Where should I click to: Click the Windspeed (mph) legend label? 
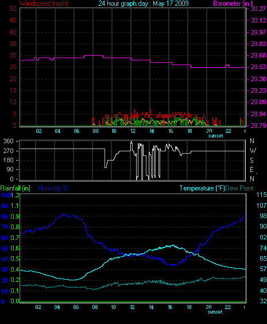click(44, 3)
